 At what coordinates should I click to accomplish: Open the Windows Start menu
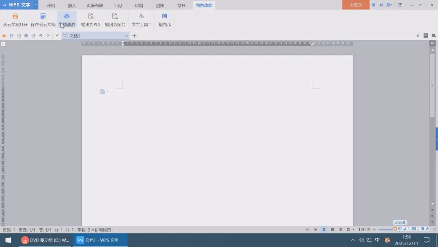8,240
